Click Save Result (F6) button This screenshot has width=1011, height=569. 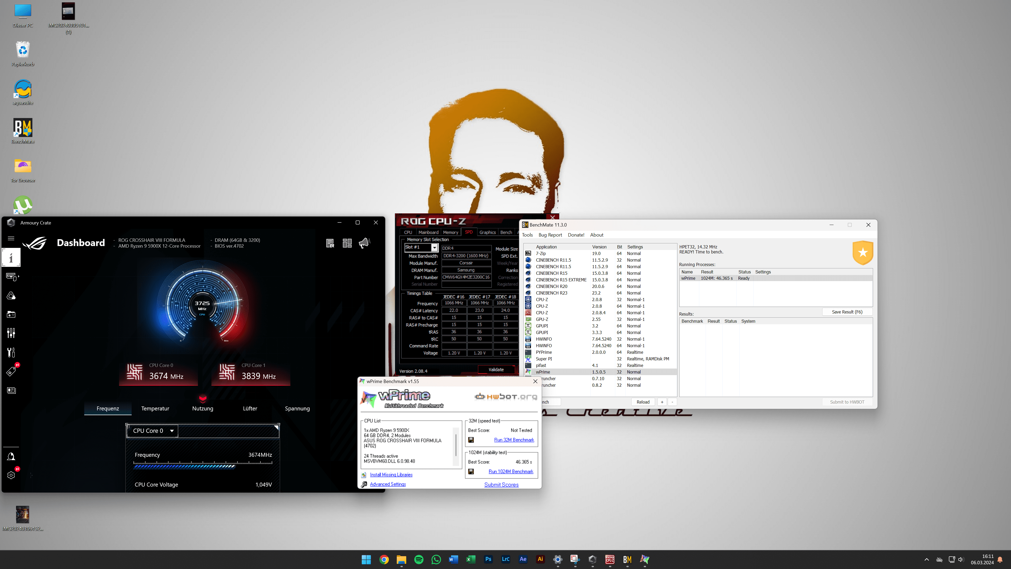[x=847, y=312]
